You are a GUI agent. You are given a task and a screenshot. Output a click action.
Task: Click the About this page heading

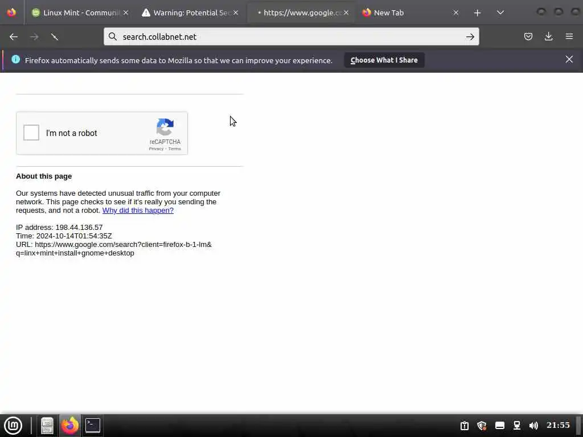pos(44,176)
